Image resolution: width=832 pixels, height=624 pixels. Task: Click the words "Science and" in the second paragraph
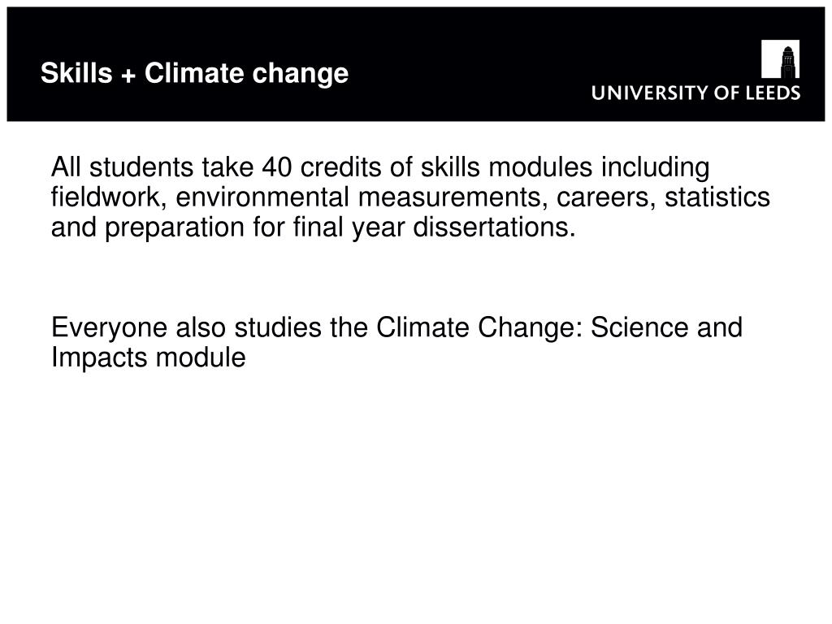click(666, 327)
